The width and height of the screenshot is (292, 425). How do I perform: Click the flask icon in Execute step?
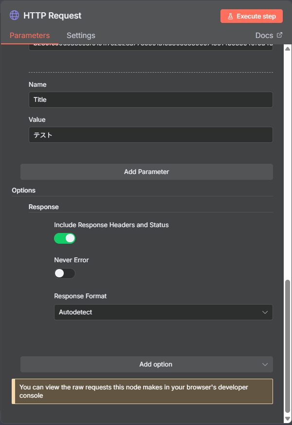(x=230, y=16)
